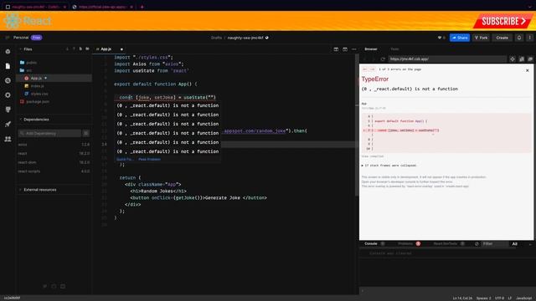536x301 pixels.
Task: Open the search sidebar icon
Action: click(8, 80)
